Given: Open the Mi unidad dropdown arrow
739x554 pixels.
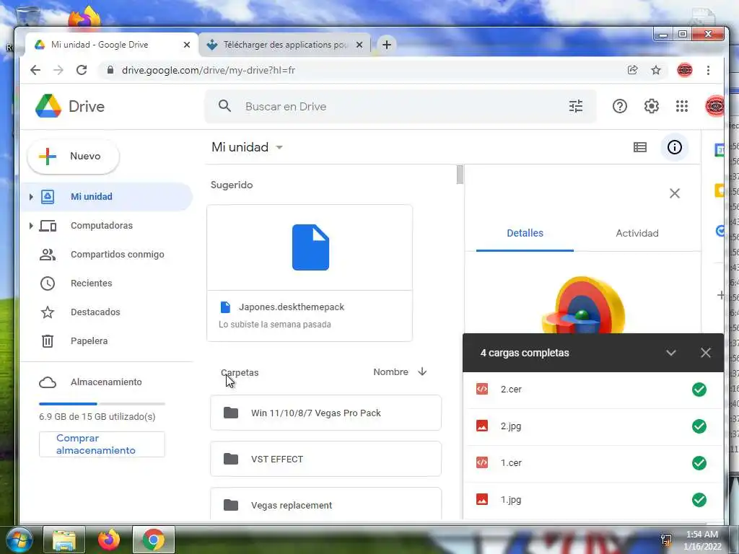Looking at the screenshot, I should point(279,147).
